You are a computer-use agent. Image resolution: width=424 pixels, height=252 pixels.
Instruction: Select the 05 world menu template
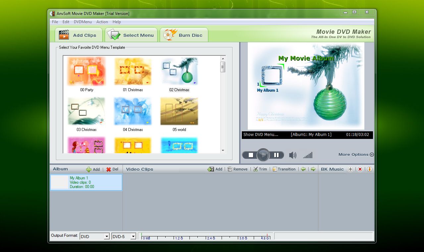tap(179, 114)
